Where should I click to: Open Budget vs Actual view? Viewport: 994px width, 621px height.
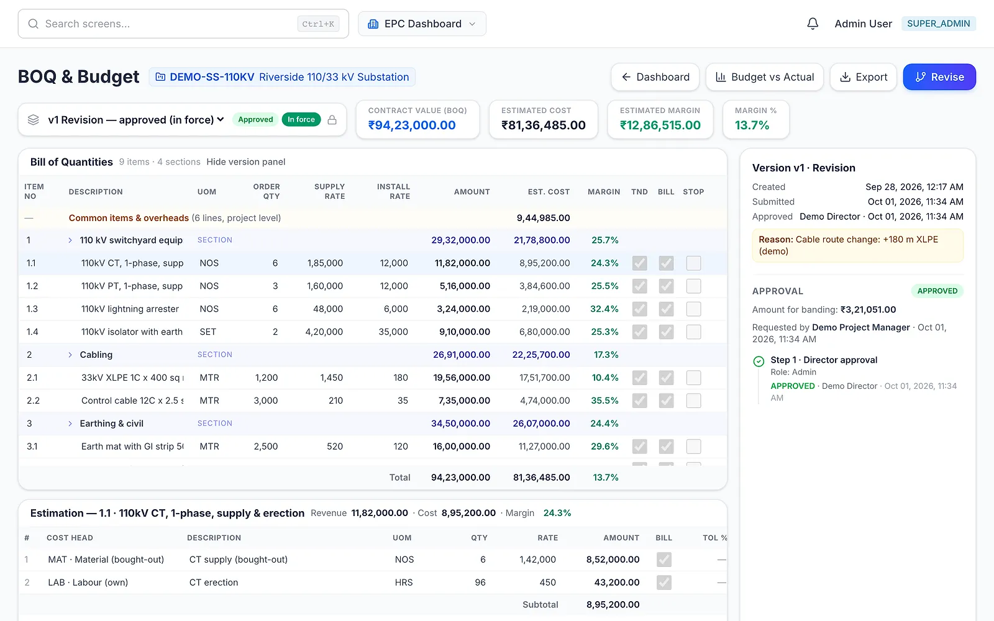765,77
